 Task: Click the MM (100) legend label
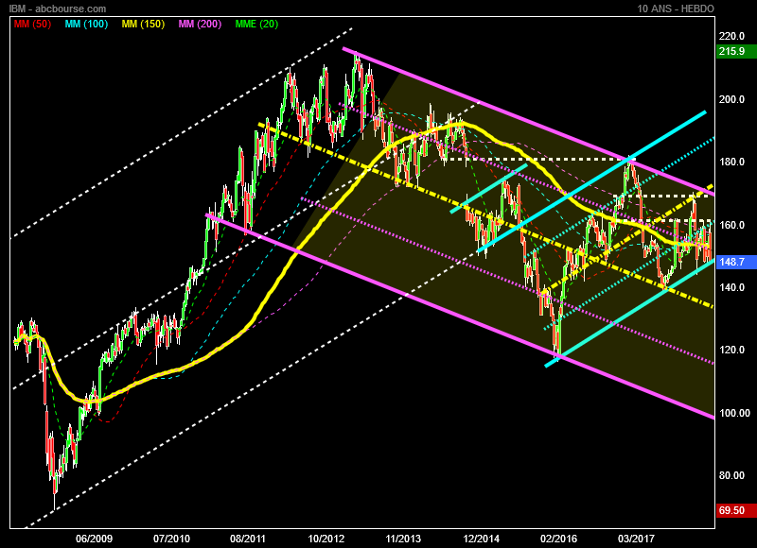(86, 25)
